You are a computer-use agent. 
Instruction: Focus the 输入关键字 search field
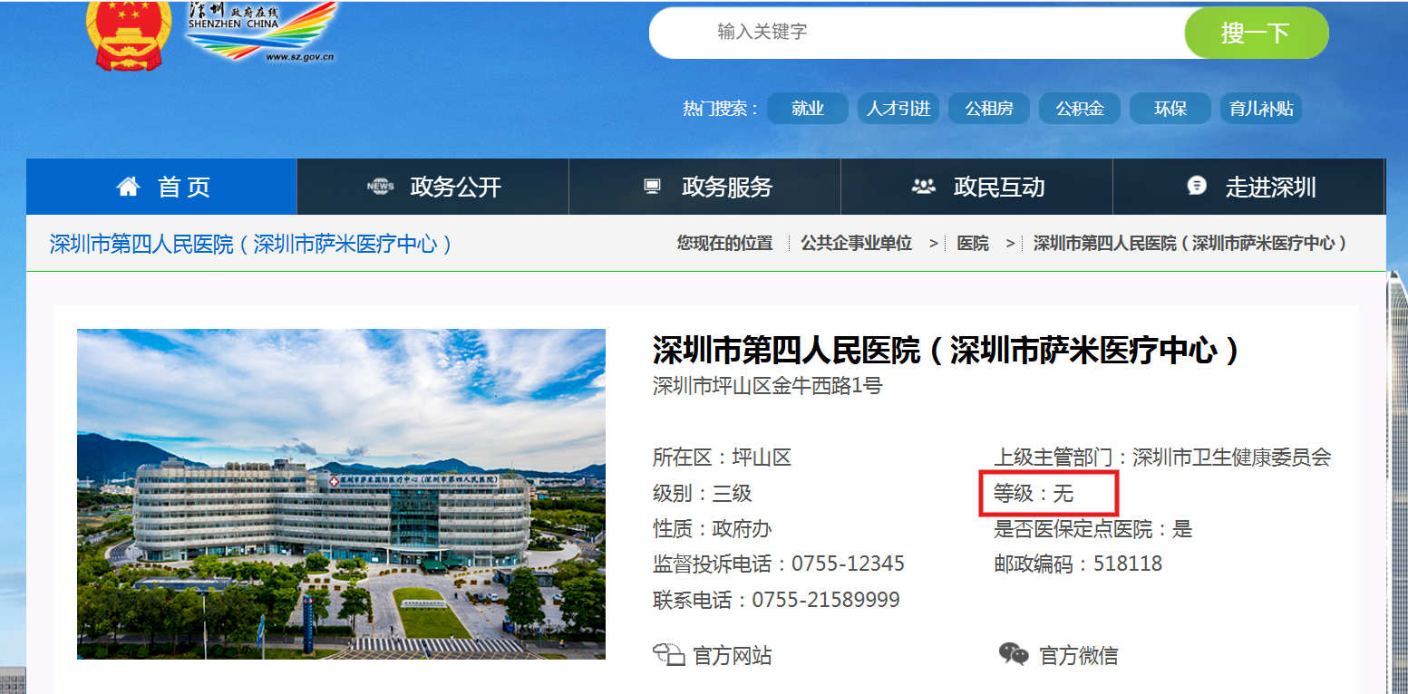click(918, 34)
